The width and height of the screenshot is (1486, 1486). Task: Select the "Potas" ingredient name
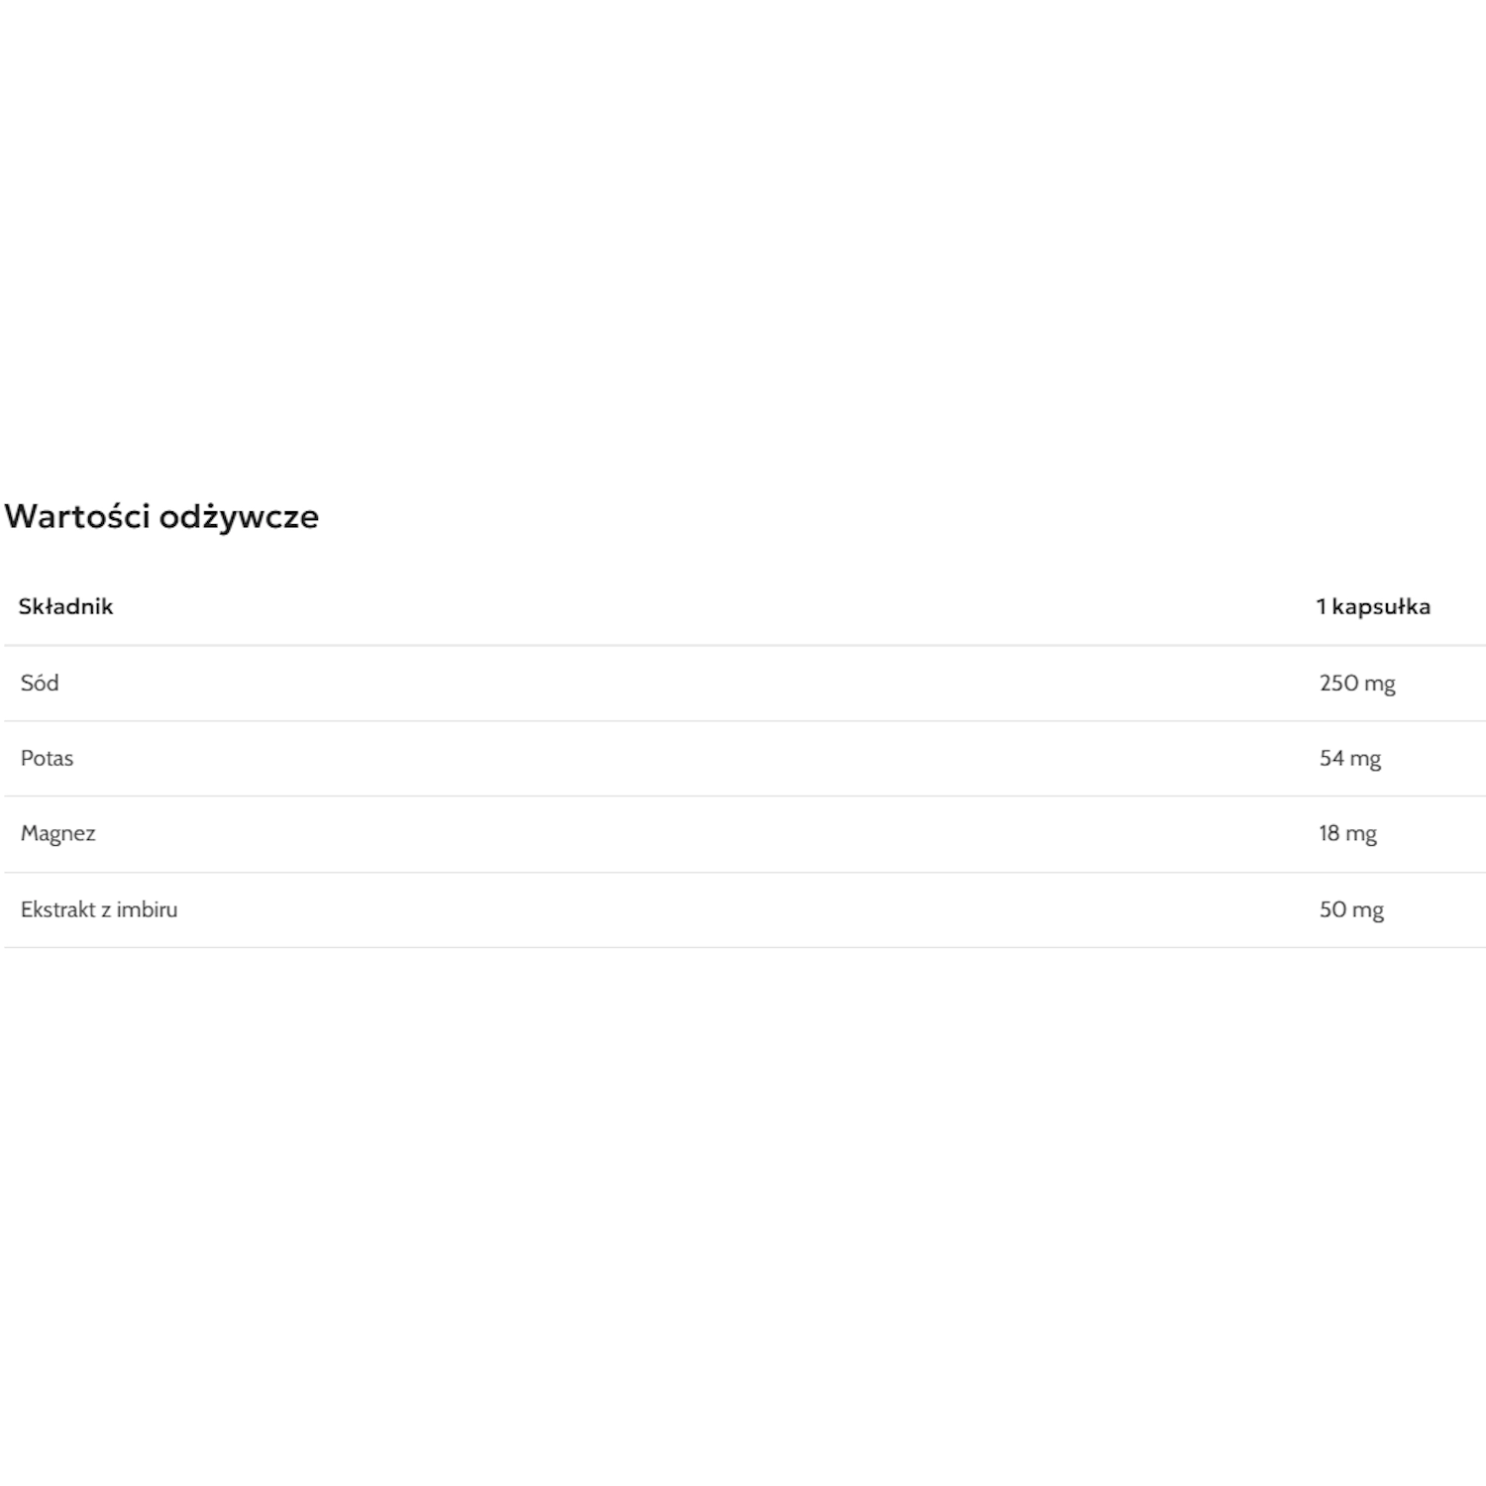pos(47,758)
